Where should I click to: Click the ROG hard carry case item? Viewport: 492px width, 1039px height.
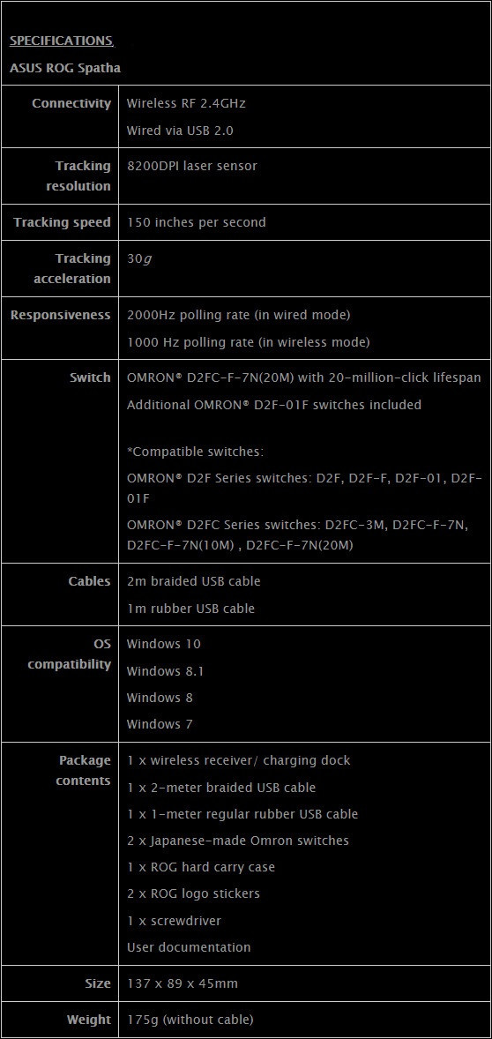201,867
